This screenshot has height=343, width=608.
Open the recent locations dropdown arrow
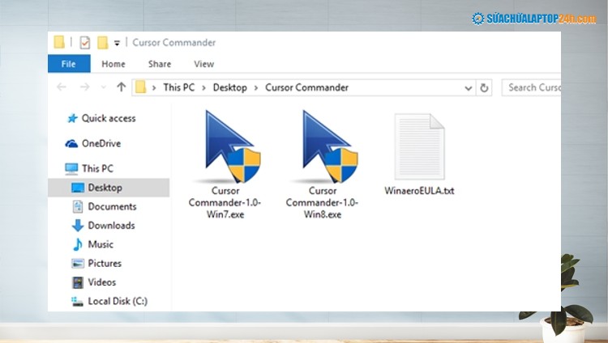(x=103, y=87)
